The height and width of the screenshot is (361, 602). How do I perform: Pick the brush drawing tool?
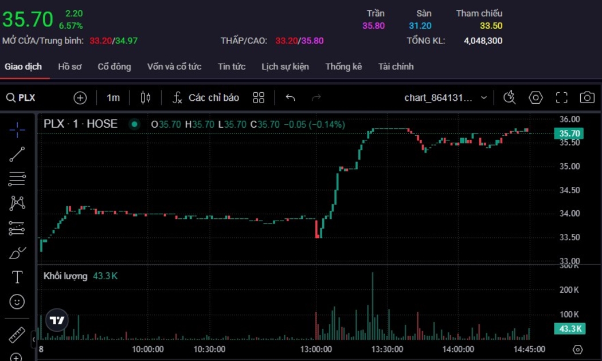17,253
